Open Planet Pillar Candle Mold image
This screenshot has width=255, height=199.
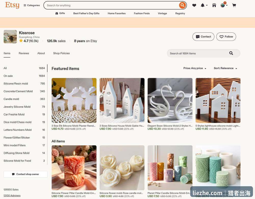[170, 168]
